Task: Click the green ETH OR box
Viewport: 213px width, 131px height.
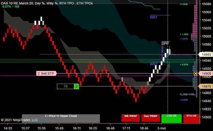Action: (x=171, y=118)
